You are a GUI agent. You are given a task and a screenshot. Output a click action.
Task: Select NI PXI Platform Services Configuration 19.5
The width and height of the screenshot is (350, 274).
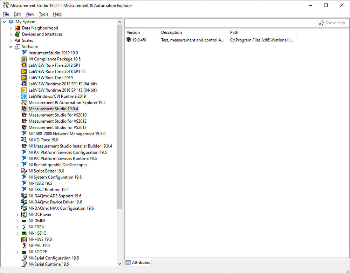coord(68,152)
